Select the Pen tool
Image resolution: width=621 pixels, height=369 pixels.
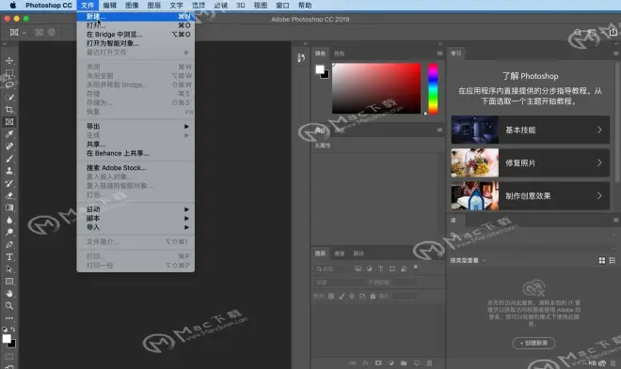click(x=9, y=244)
